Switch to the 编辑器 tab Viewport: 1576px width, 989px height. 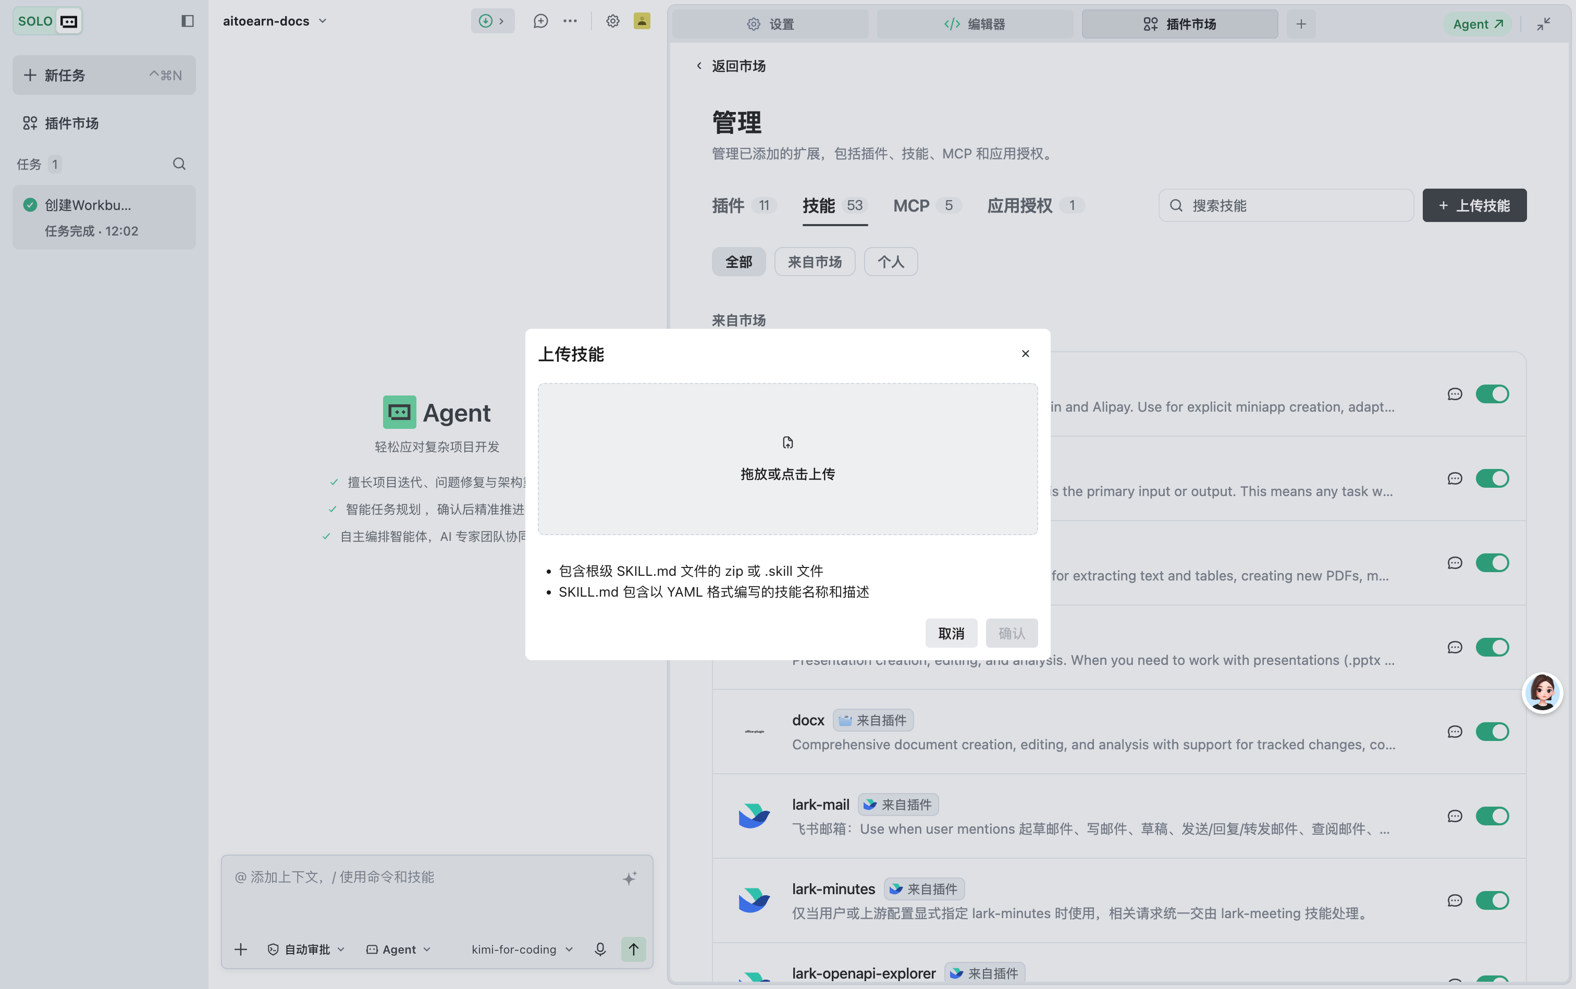click(975, 24)
